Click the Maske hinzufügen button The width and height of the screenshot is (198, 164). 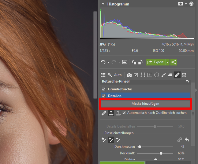[x=145, y=104]
